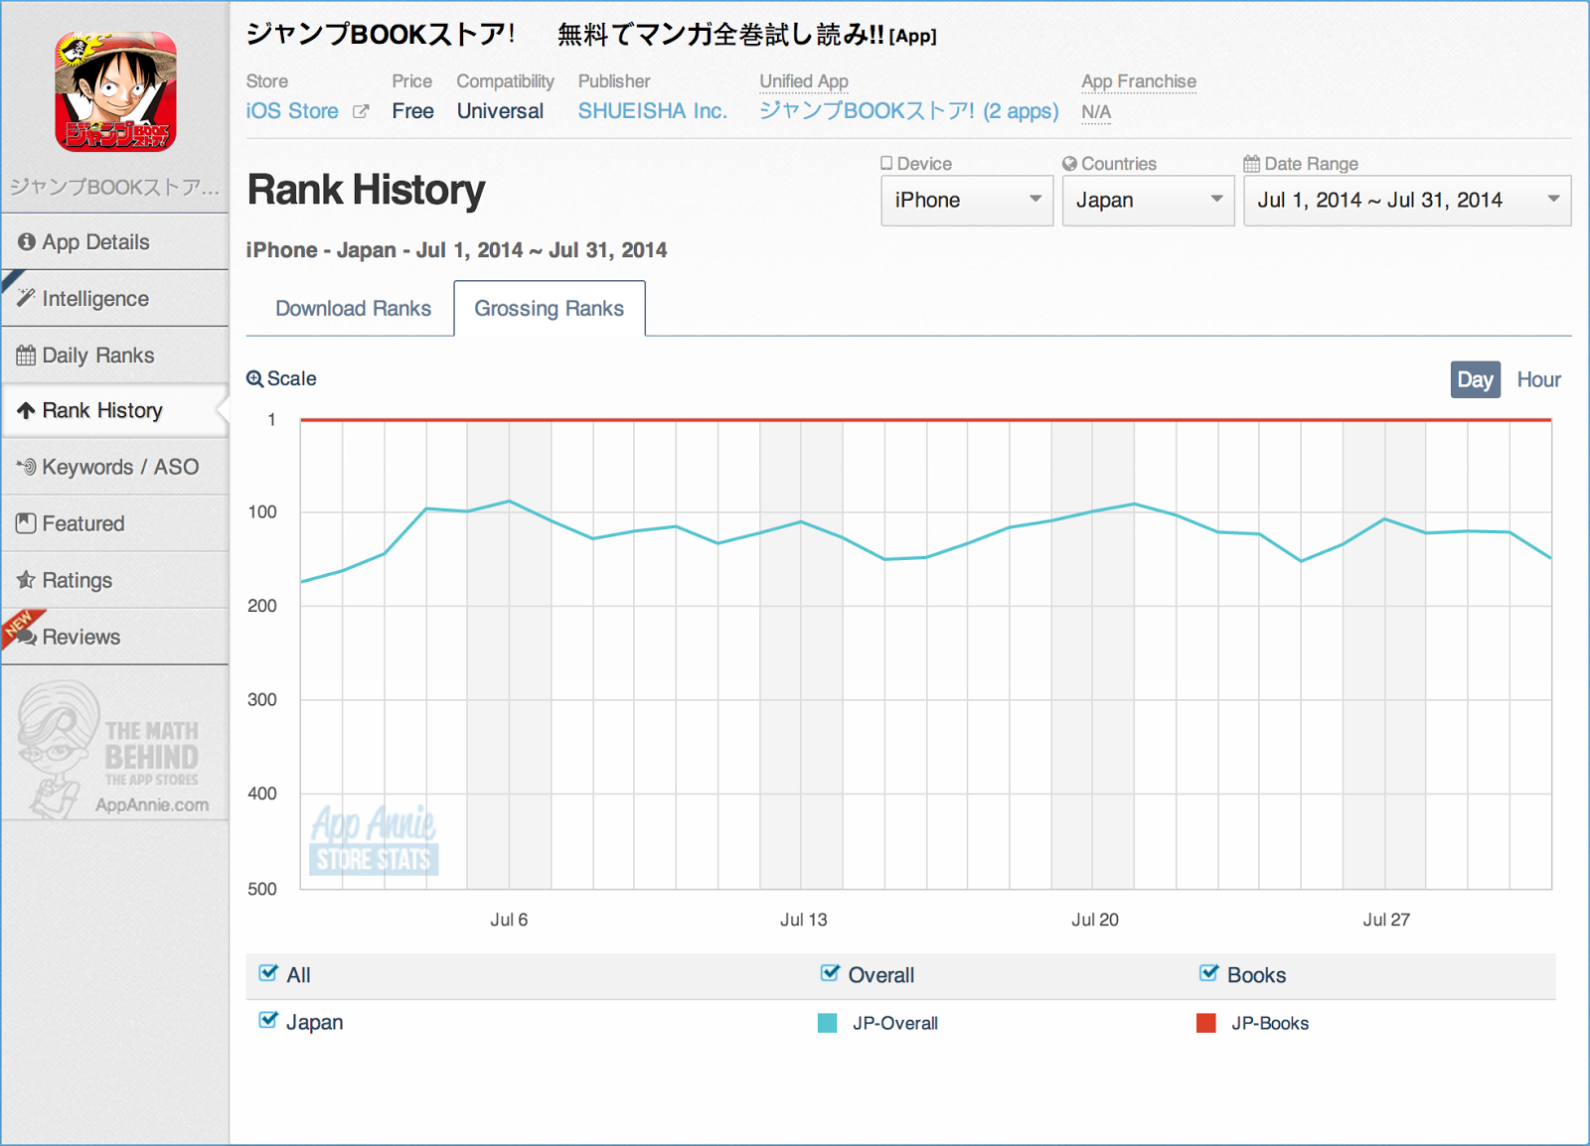
Task: Click the Date Range calendar icon
Action: tap(1252, 163)
